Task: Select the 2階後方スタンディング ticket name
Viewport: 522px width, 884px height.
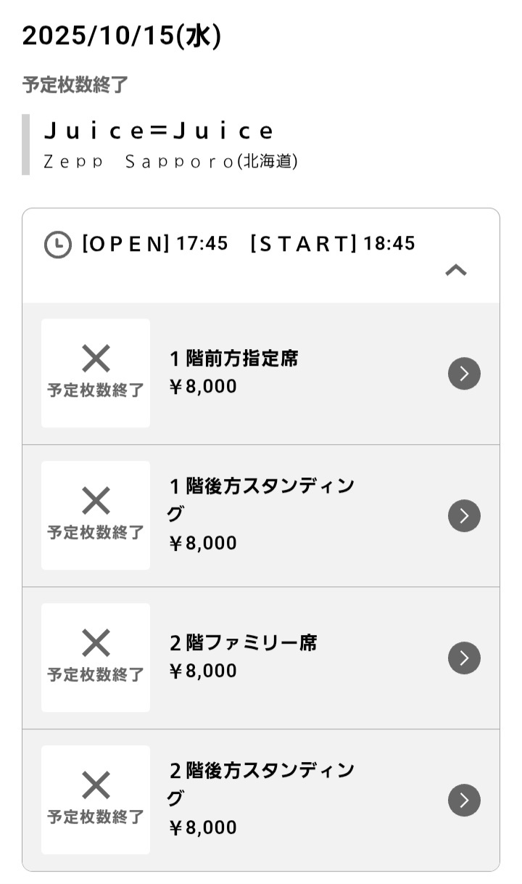Action: pyautogui.click(x=261, y=771)
